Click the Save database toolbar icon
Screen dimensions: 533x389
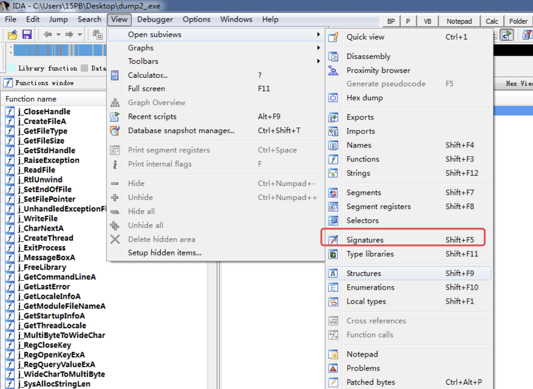coord(26,35)
